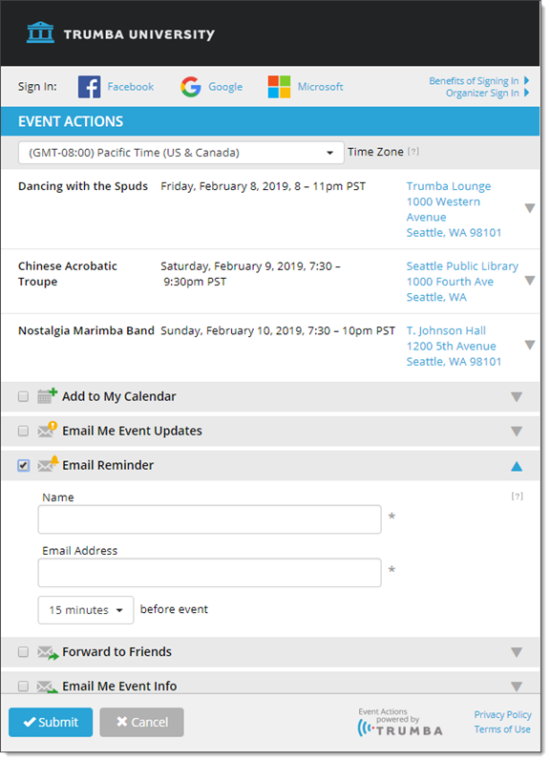Viewport: 550px width, 761px height.
Task: Click the EVENT ACTIONS header
Action: coord(71,121)
